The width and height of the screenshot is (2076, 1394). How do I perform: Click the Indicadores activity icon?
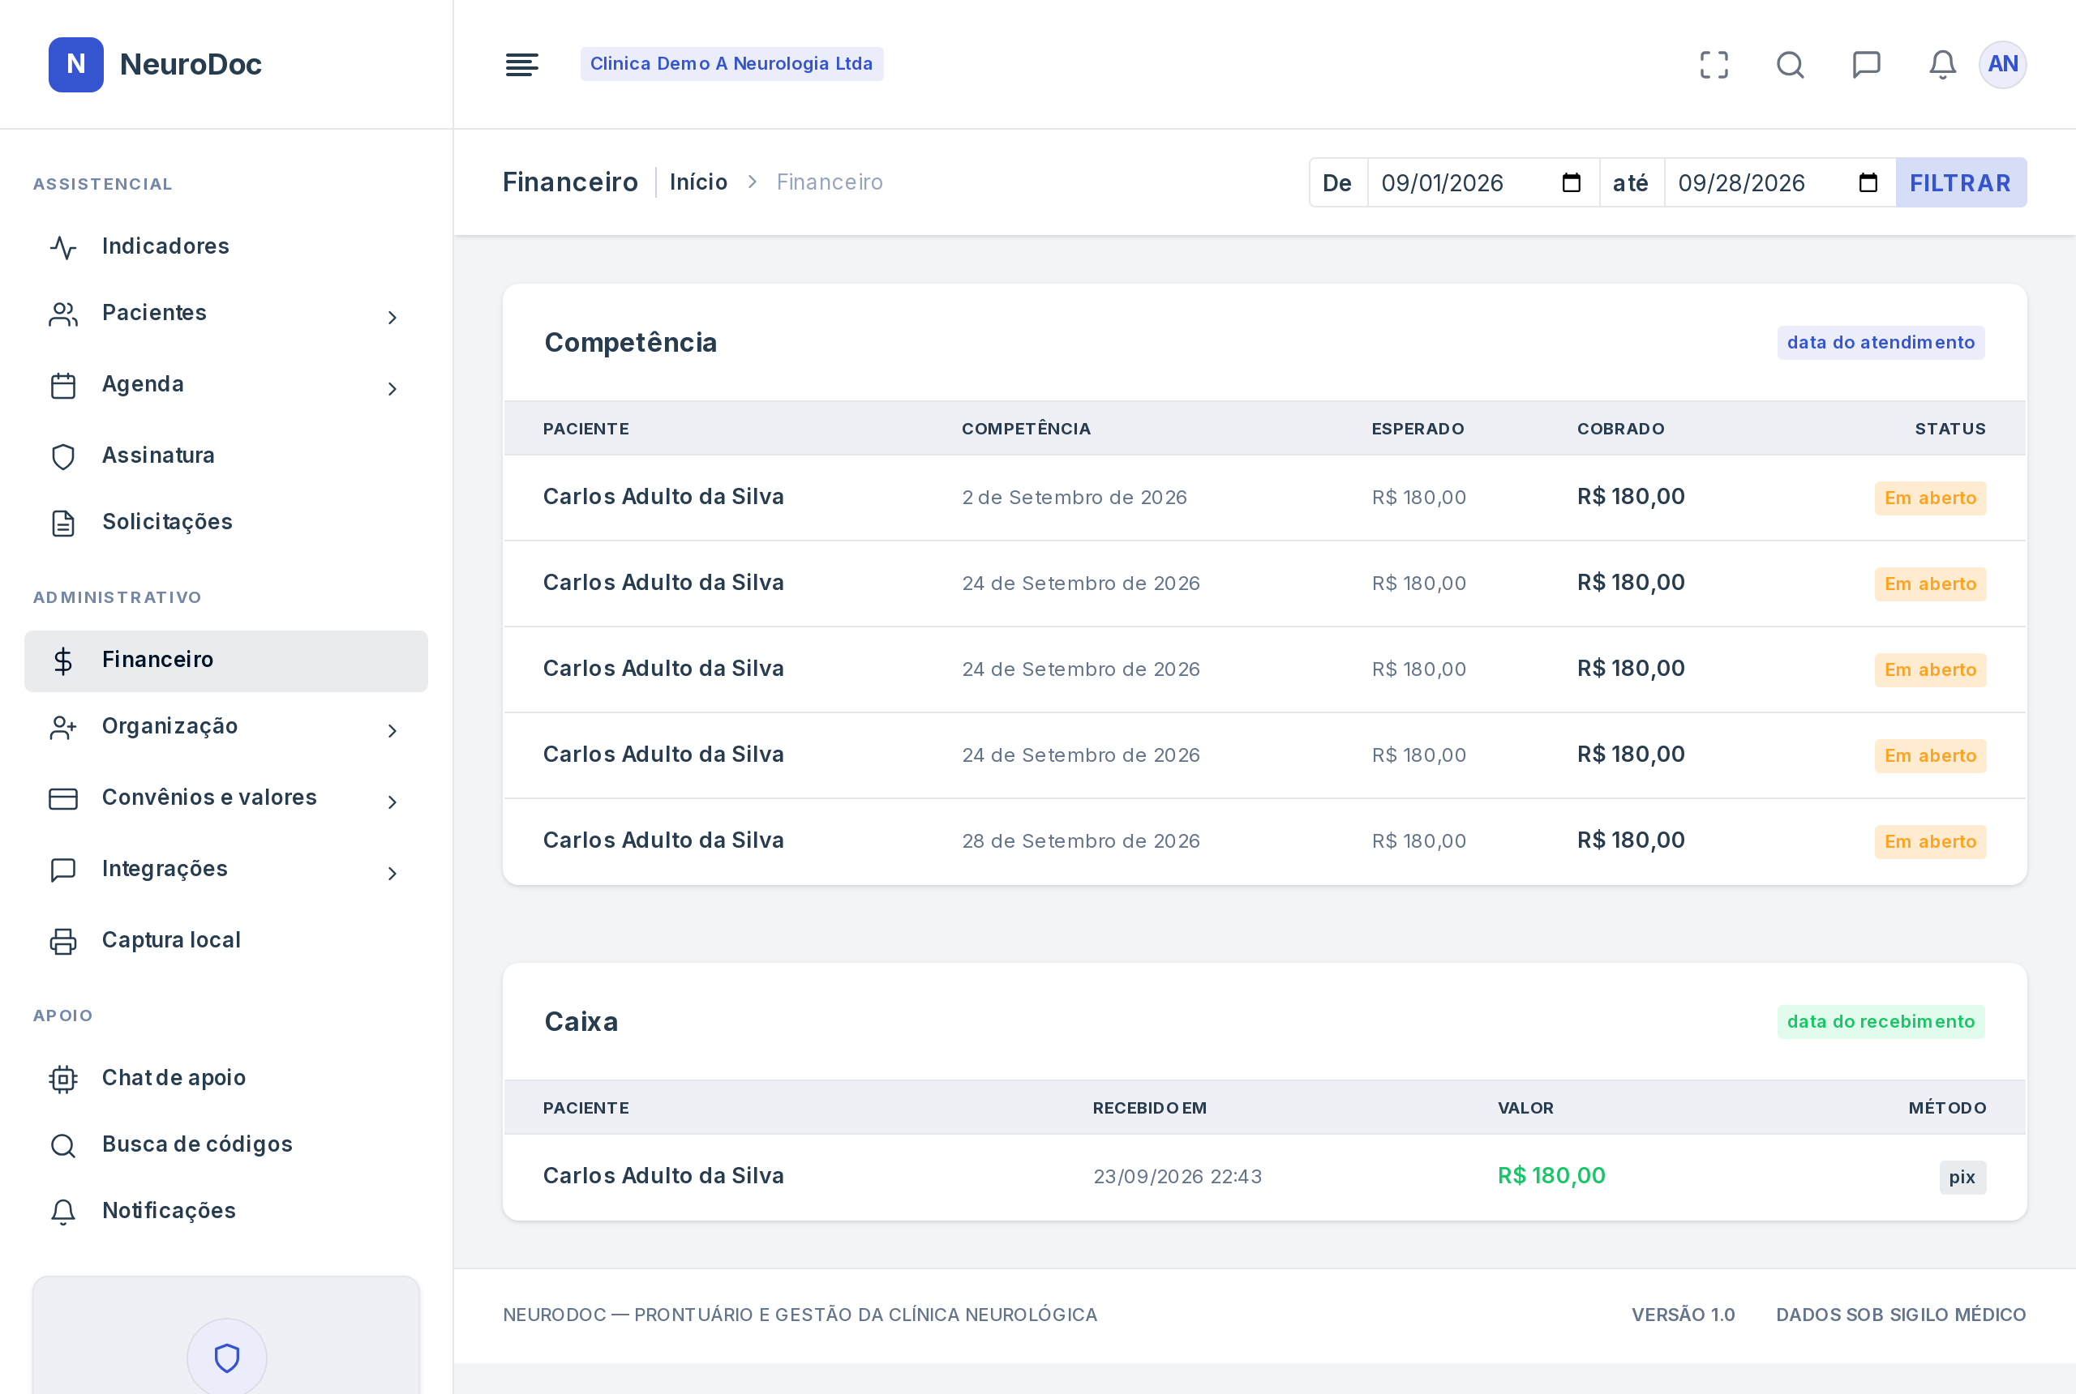click(x=63, y=247)
